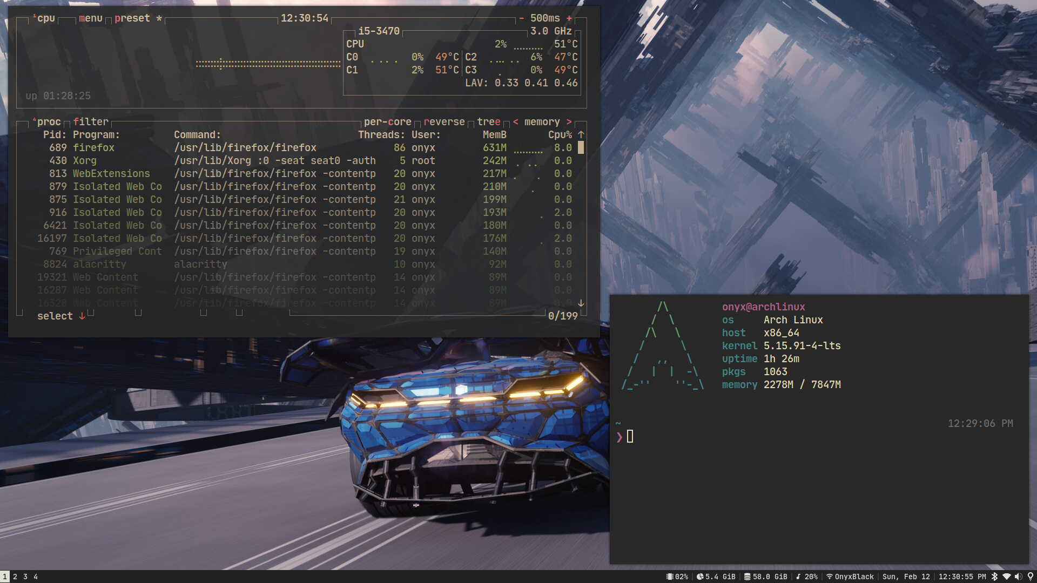Click the Bluetooth tray icon
This screenshot has height=583, width=1037.
(x=994, y=577)
